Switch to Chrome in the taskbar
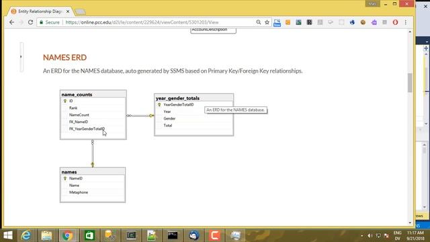430x242 pixels. pos(67,235)
